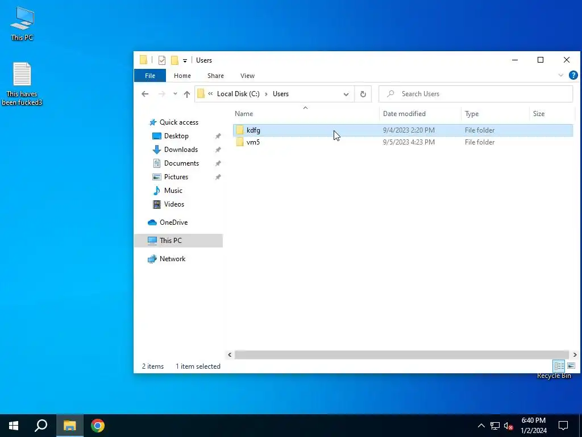Viewport: 582px width, 437px height.
Task: Click the 9/5/2023 4:23 PM date cell
Action: tap(409, 142)
